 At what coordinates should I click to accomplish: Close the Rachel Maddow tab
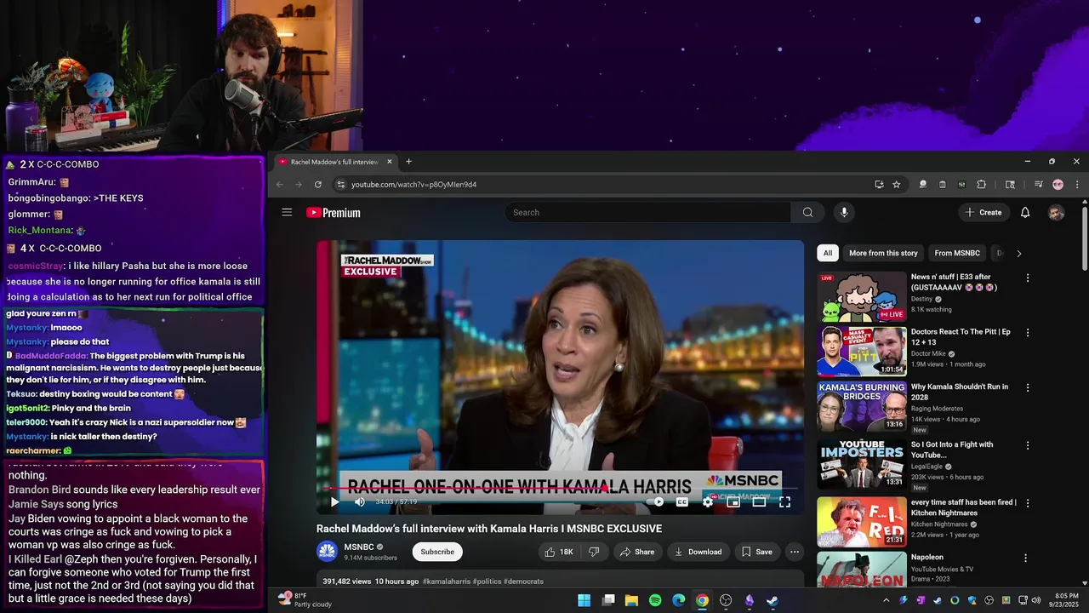(x=390, y=162)
